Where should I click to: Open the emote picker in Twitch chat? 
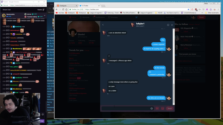click(x=43, y=114)
